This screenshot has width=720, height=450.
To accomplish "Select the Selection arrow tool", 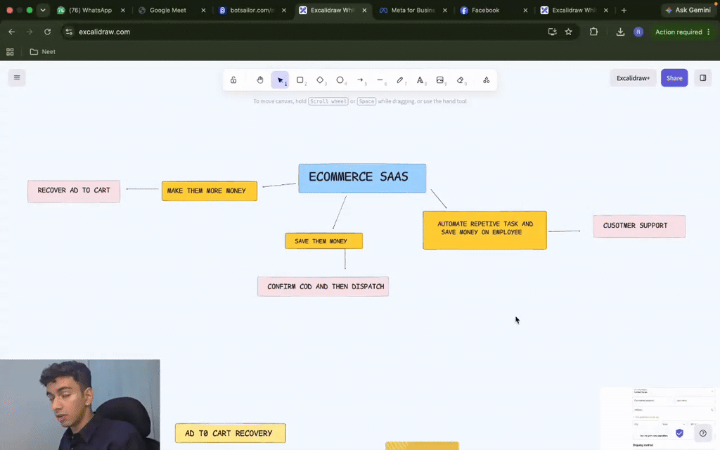I will 280,80.
